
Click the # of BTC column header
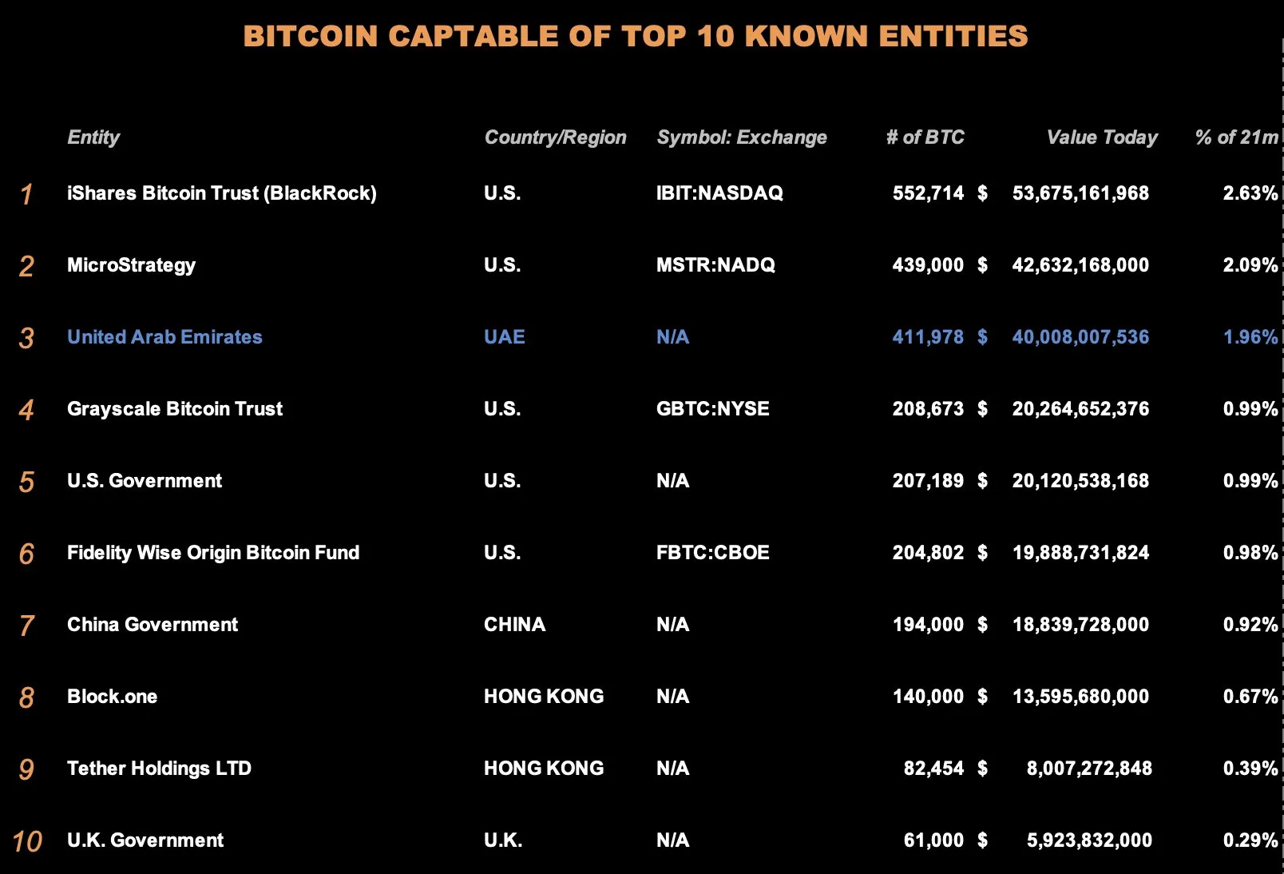tap(925, 137)
